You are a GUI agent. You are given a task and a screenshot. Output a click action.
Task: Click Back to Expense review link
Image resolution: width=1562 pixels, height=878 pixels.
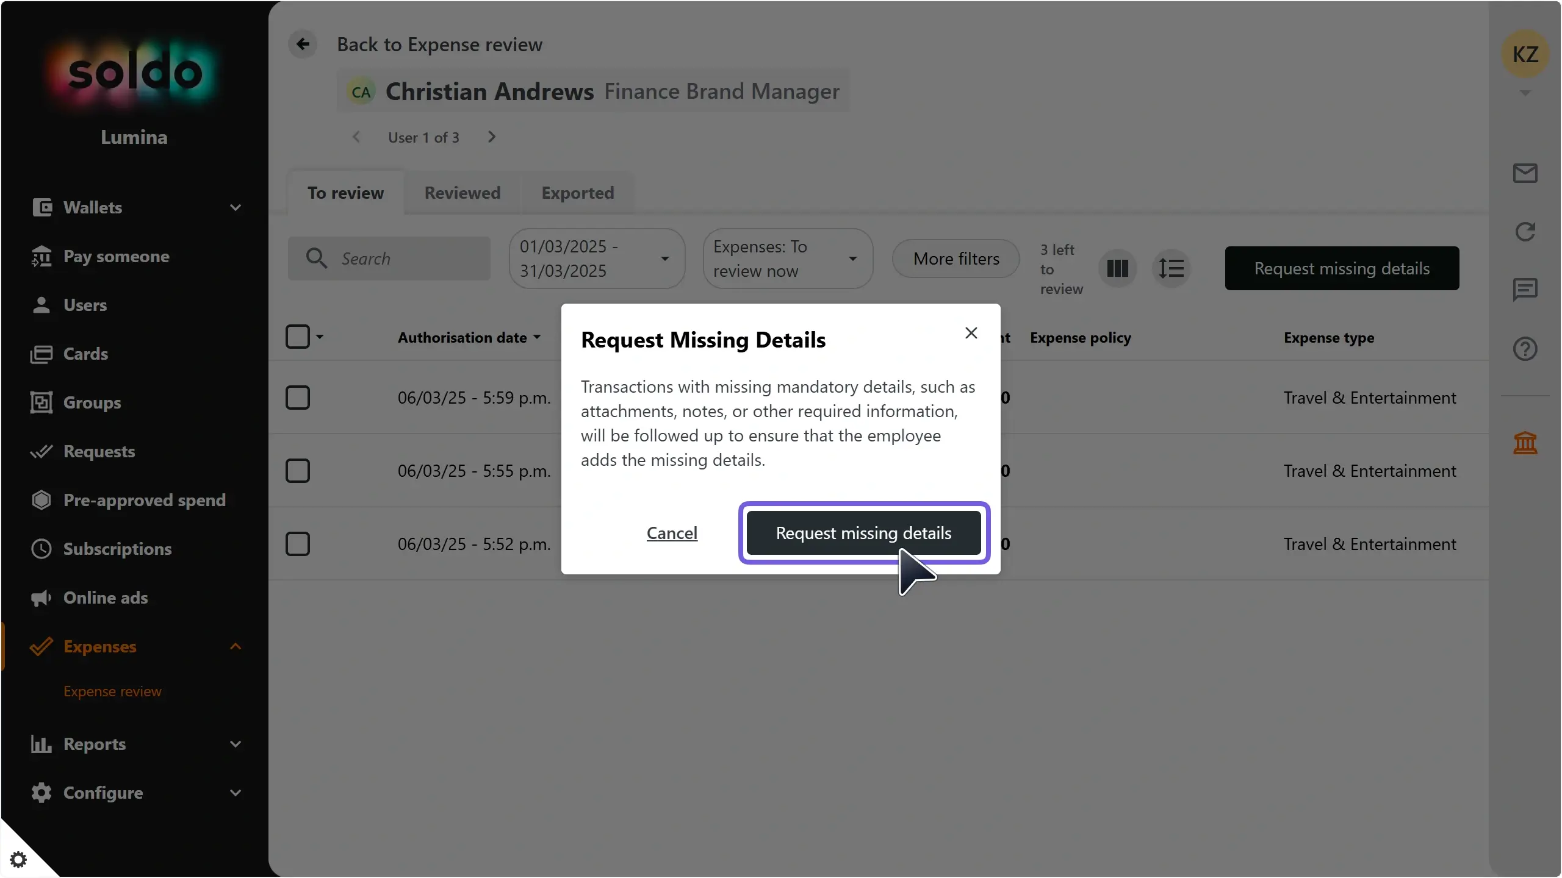click(x=439, y=45)
